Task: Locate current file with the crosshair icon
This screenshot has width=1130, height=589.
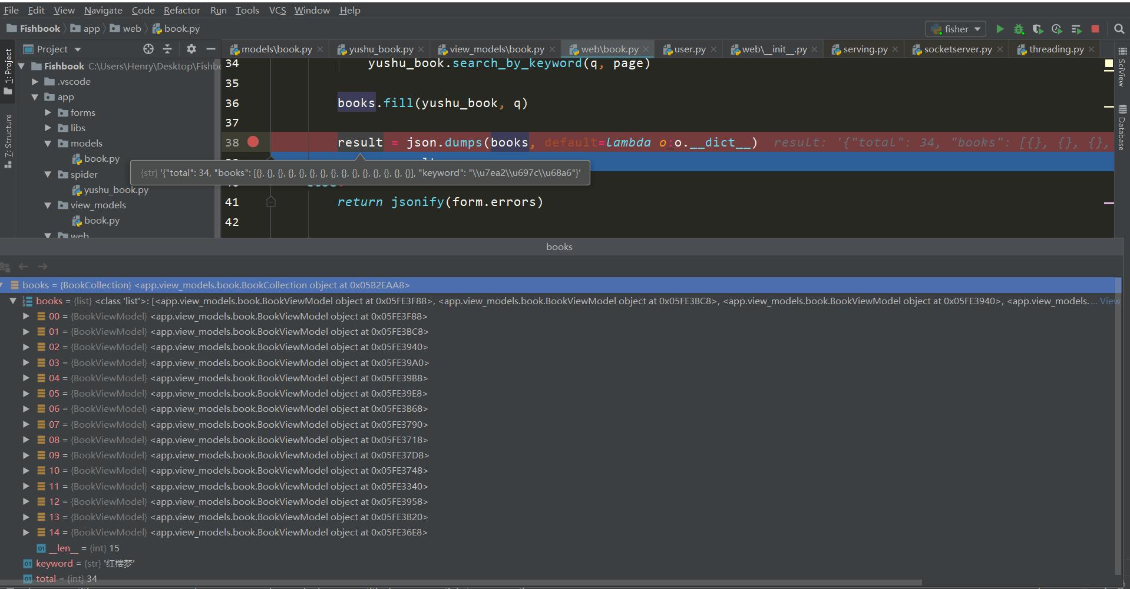Action: tap(148, 49)
